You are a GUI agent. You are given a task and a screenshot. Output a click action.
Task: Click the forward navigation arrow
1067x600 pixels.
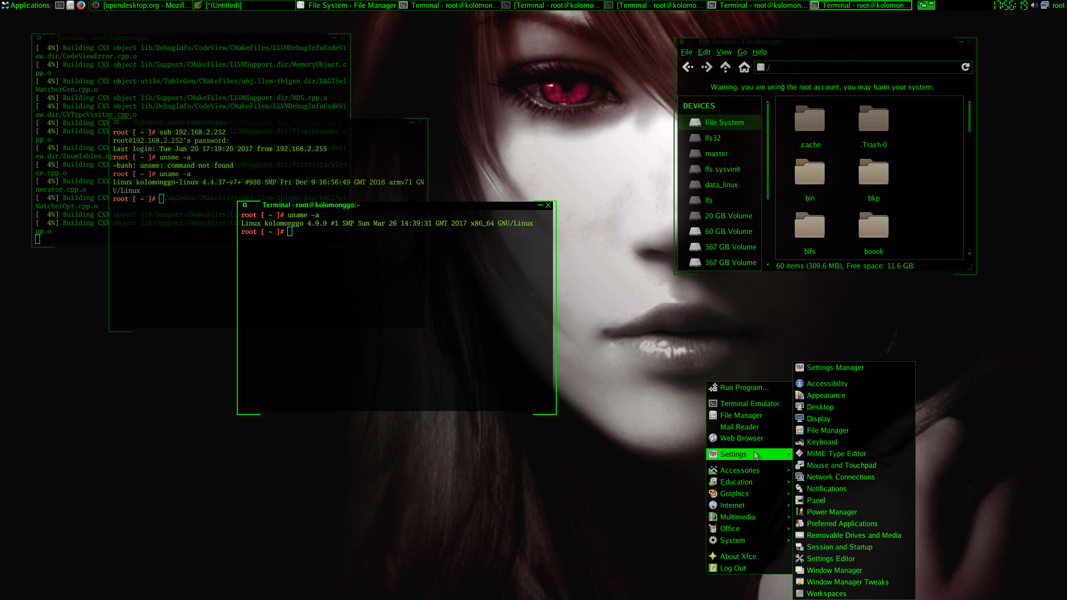(x=705, y=67)
